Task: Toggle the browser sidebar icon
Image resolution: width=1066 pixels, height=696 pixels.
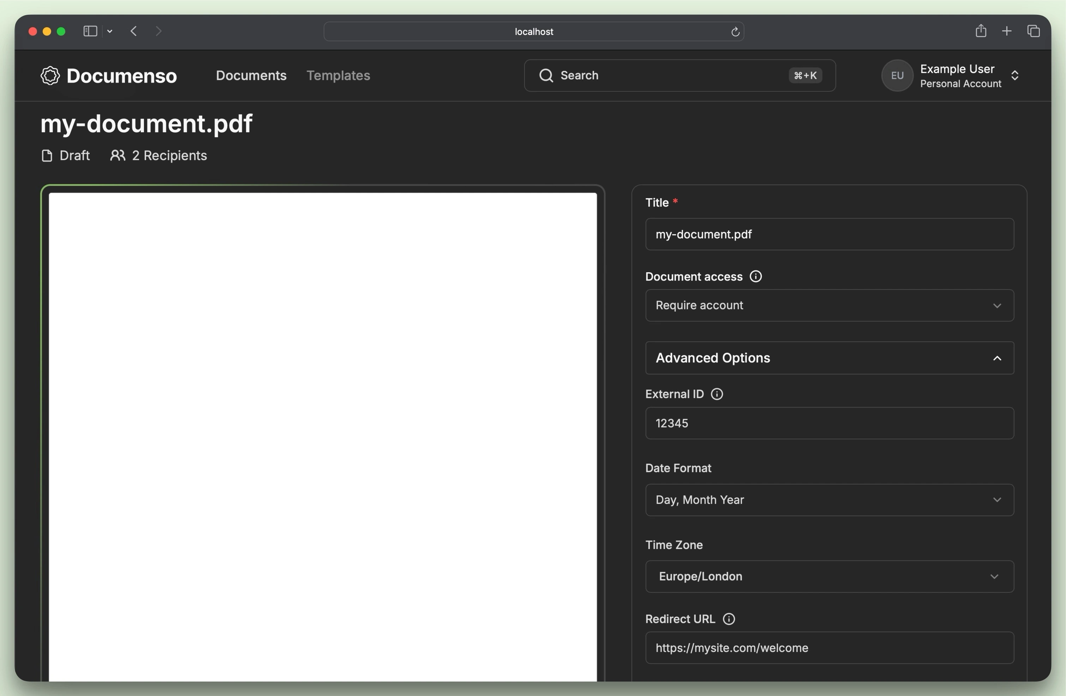Action: (x=90, y=31)
